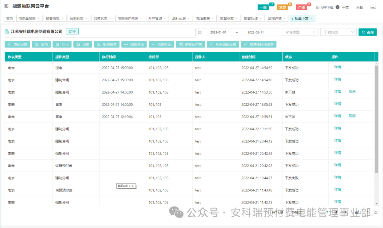Image resolution: width=383 pixels, height=228 pixels.
Task: Go to page 2 in pagination
Action: click(336, 212)
